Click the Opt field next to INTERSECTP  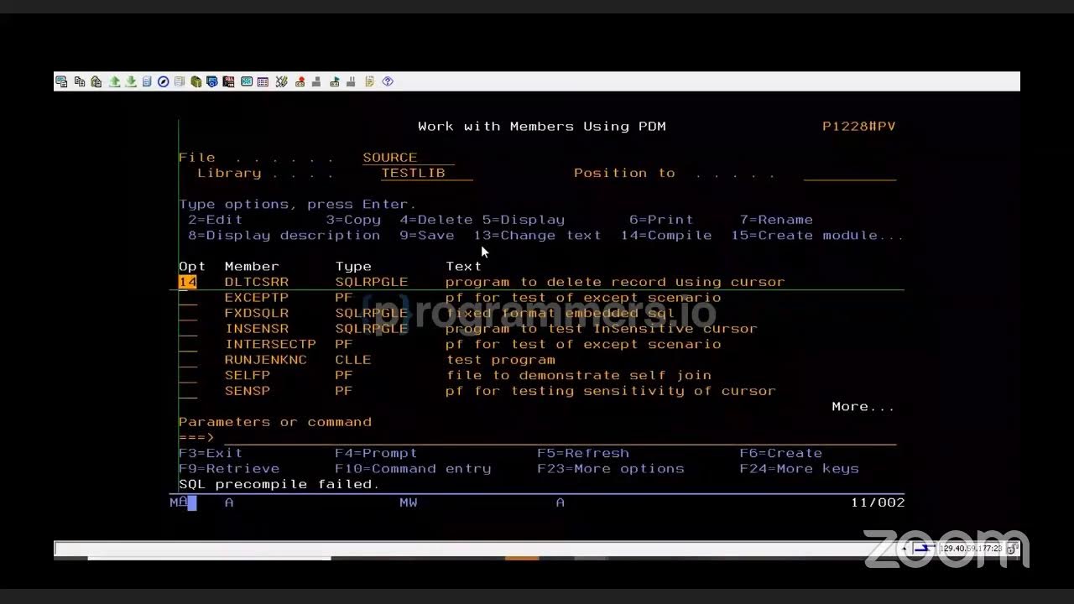pyautogui.click(x=188, y=344)
